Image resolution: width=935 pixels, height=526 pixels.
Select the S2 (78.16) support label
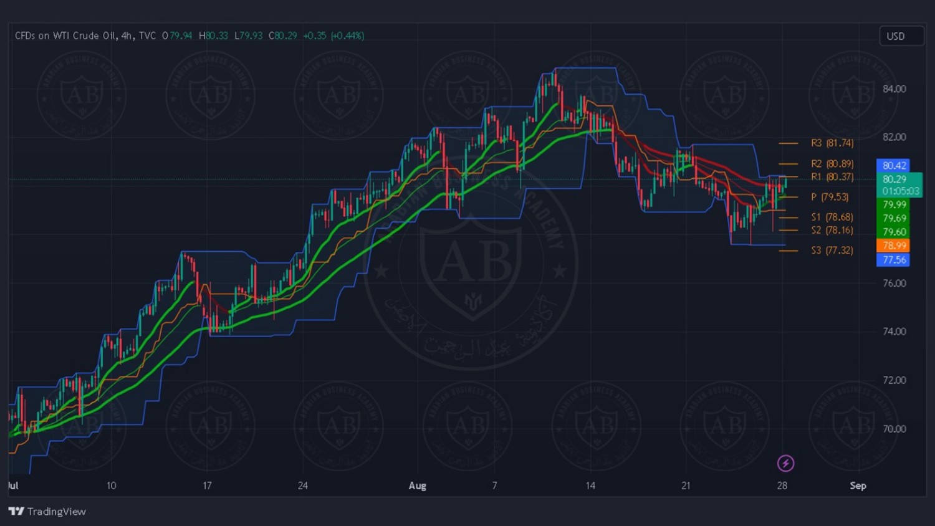[832, 231]
